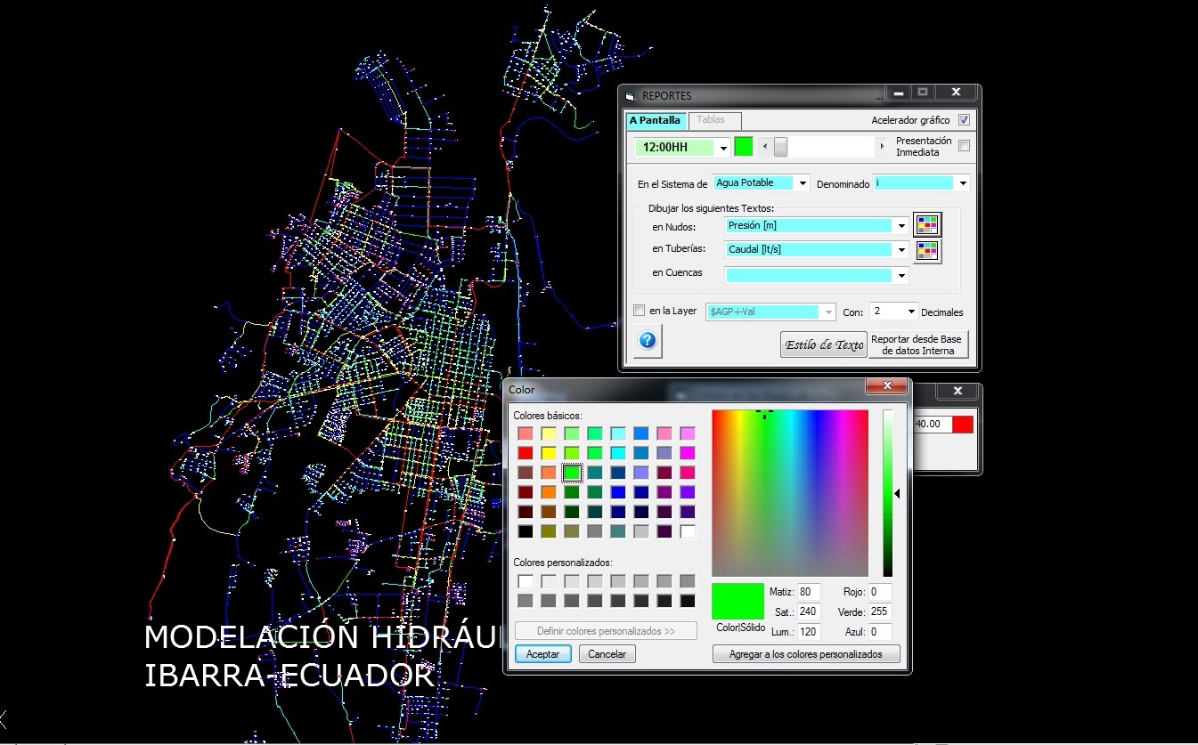Enable the Presentación Inmediata checkbox
The width and height of the screenshot is (1198, 745).
coord(964,146)
